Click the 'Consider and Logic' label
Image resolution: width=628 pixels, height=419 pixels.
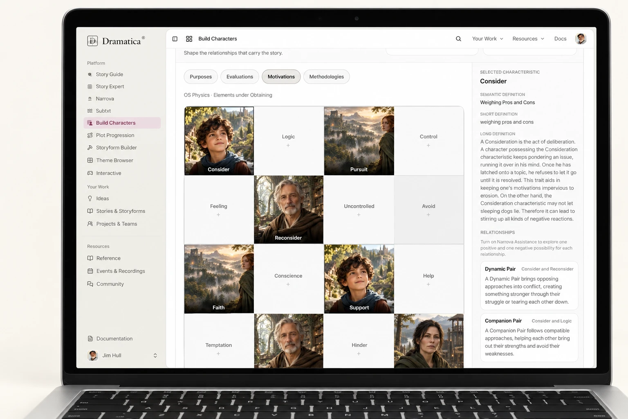(x=552, y=321)
